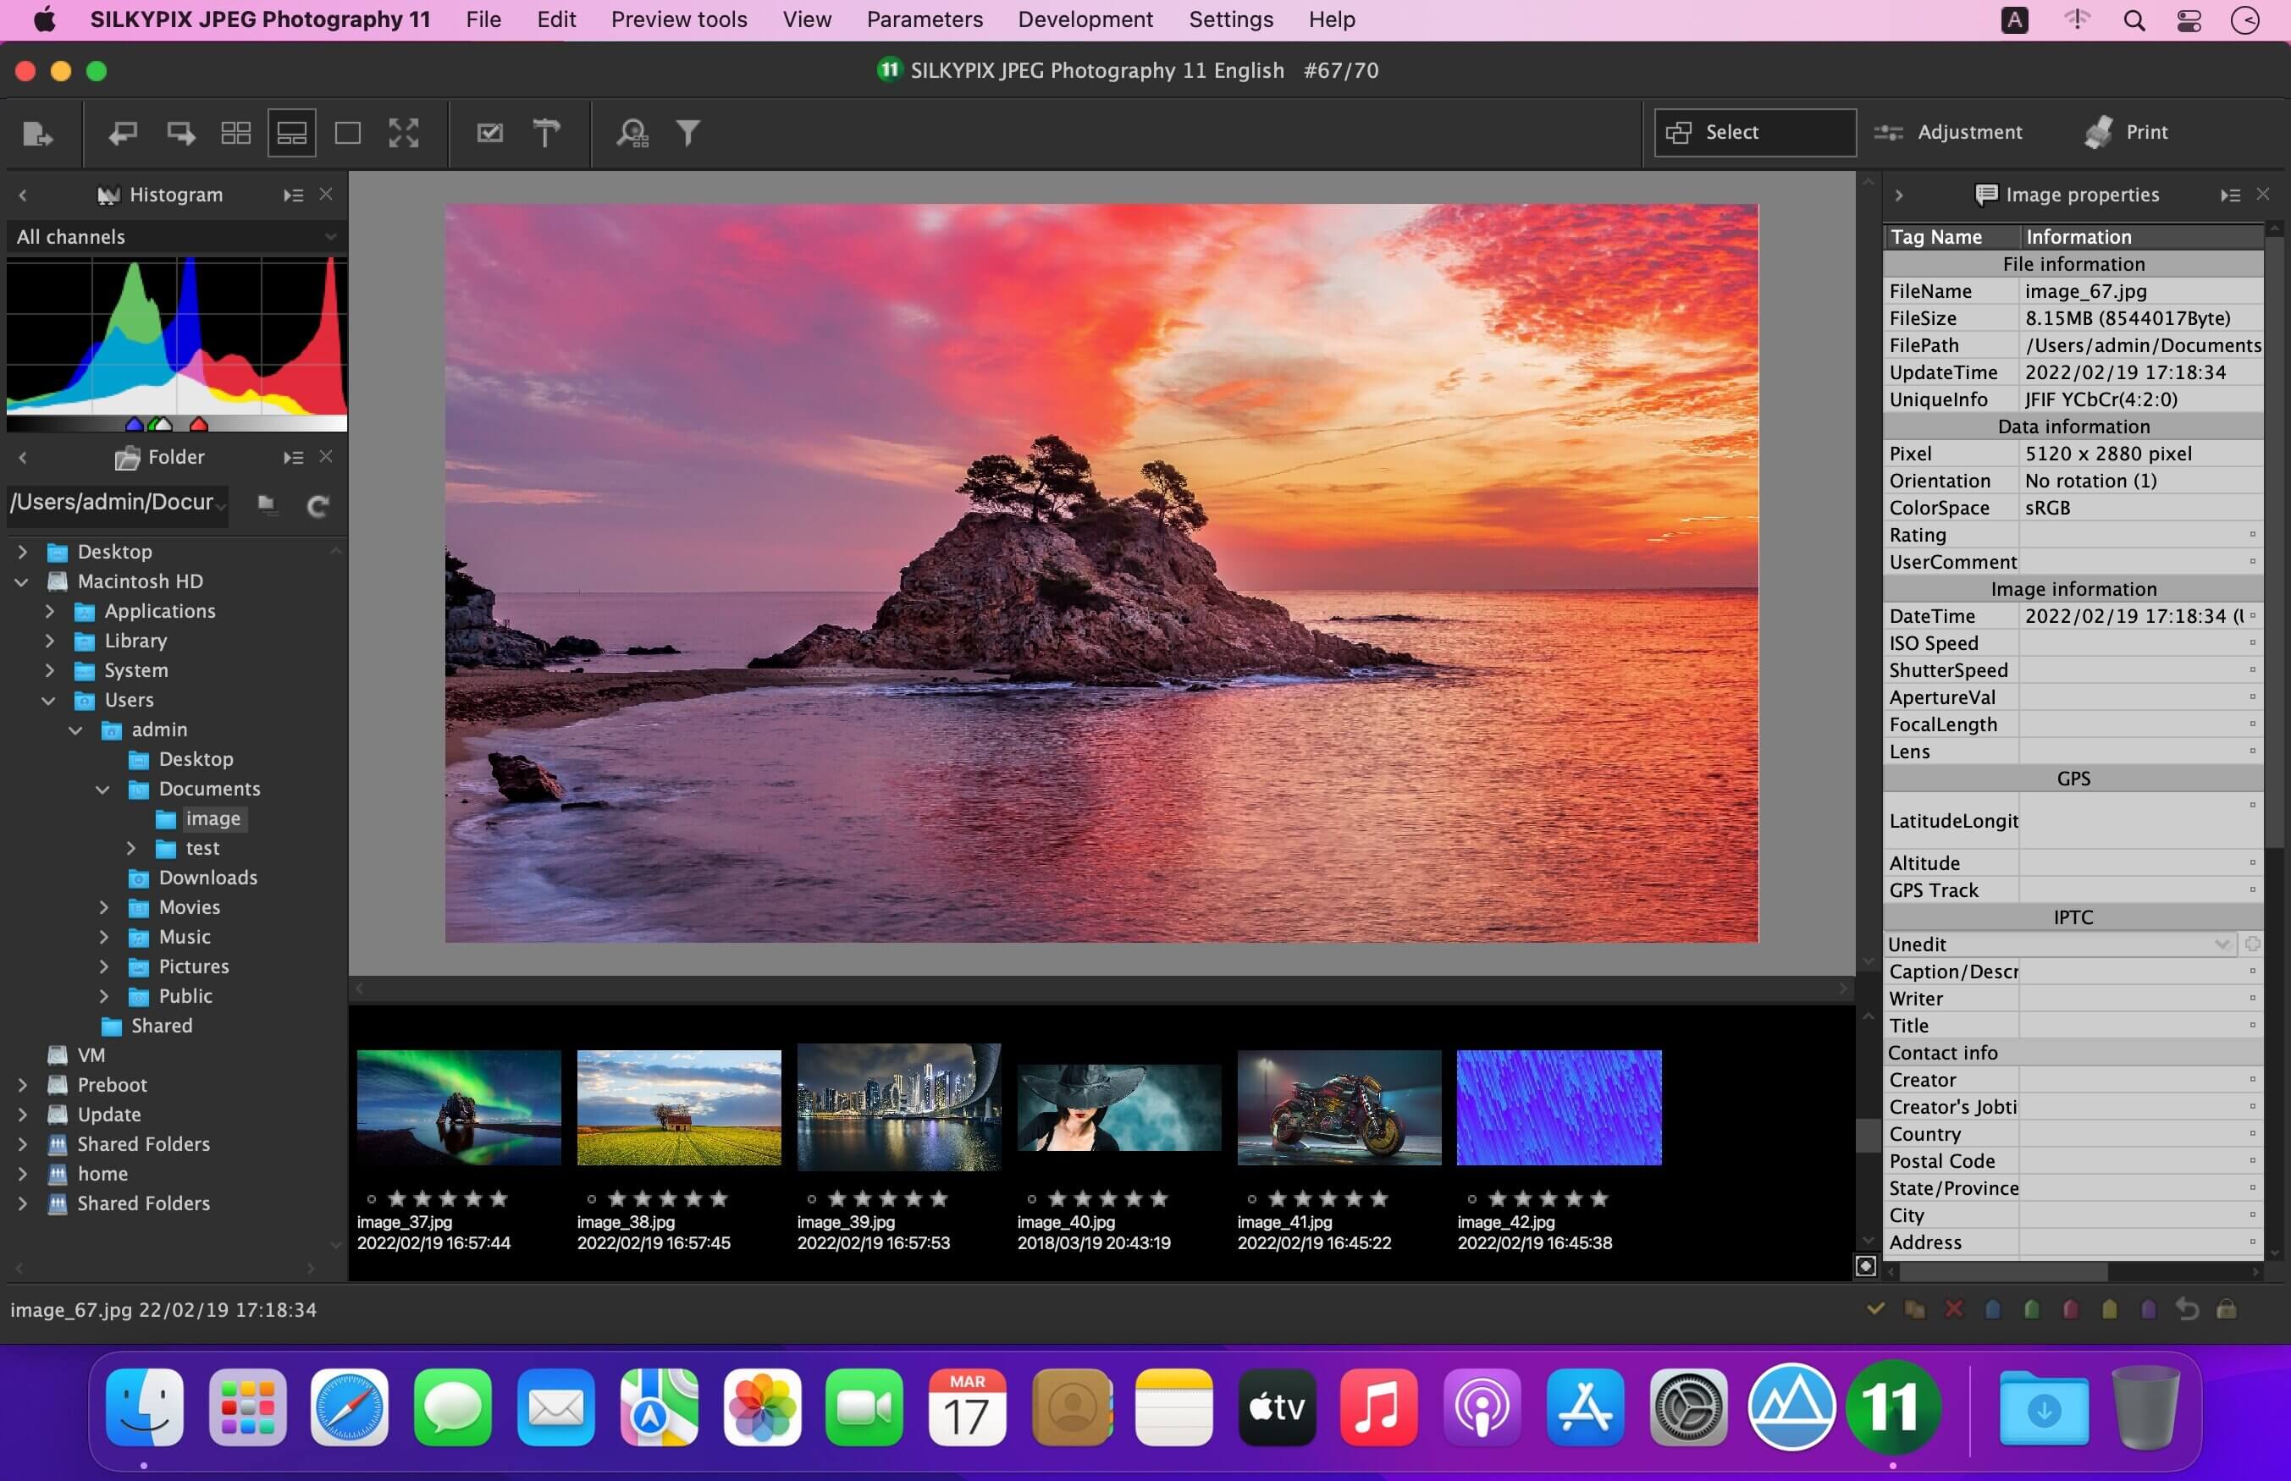Click the Print button
Screen dimensions: 2291x1481
[2127, 133]
